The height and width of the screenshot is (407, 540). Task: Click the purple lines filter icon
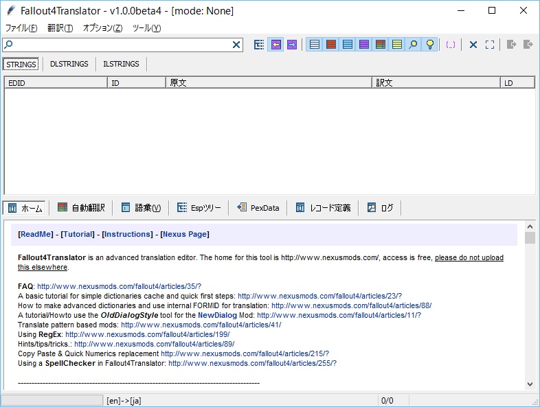pyautogui.click(x=364, y=45)
